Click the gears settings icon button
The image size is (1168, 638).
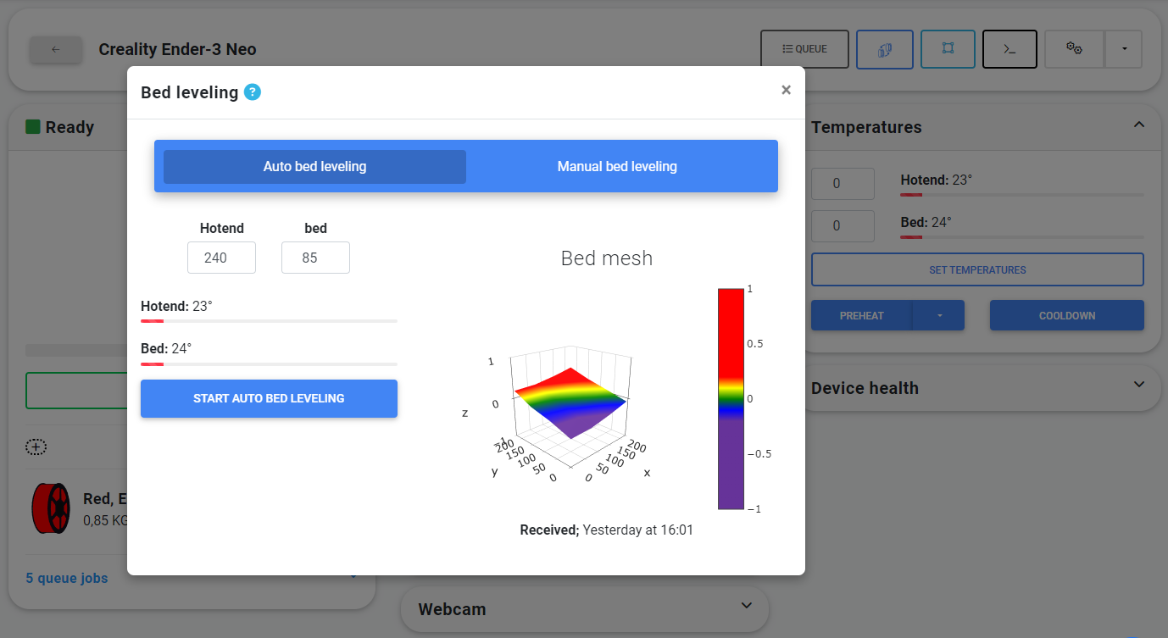[x=1074, y=49]
